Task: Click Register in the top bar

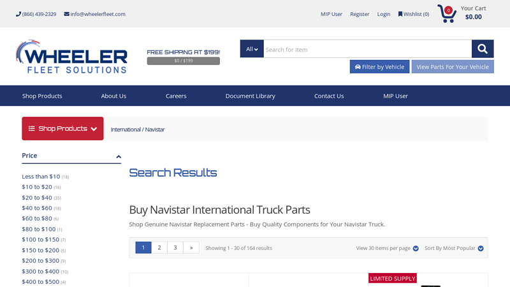Action: [x=360, y=14]
